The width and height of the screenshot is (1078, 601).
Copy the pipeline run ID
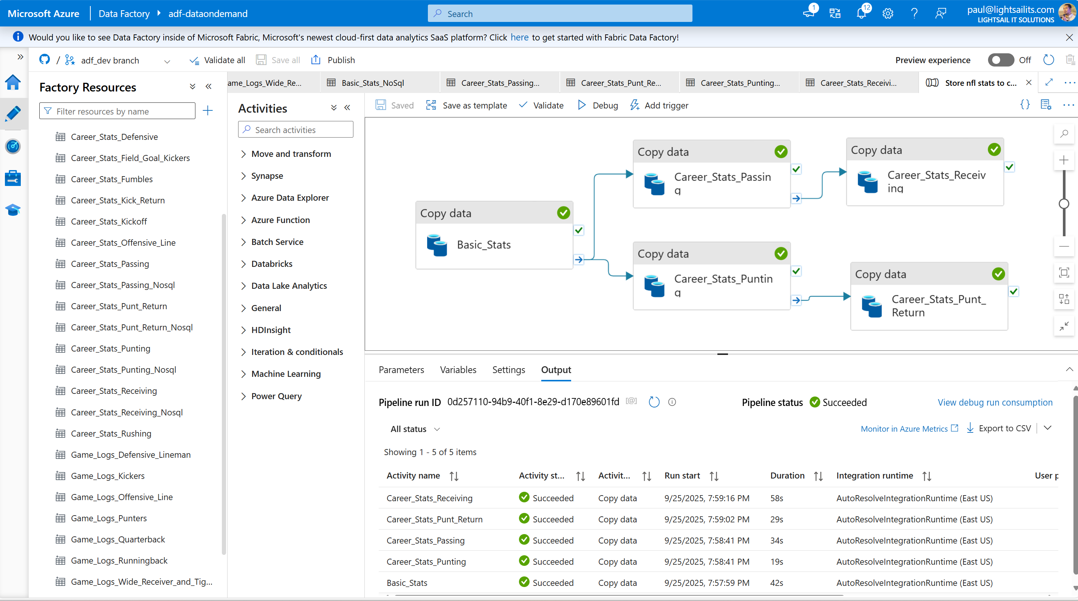pyautogui.click(x=631, y=401)
